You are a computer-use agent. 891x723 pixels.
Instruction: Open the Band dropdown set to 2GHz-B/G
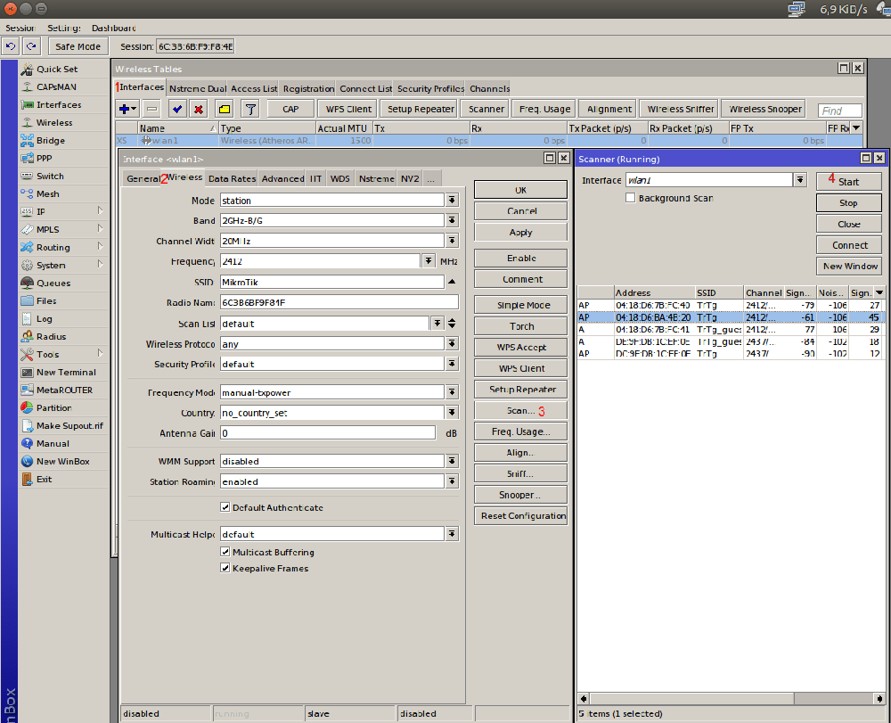click(452, 220)
